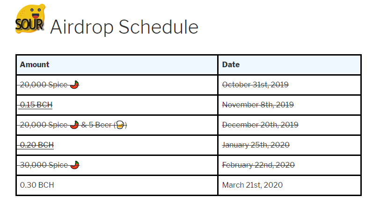Click the February 22nd, 2020 date

pyautogui.click(x=258, y=165)
